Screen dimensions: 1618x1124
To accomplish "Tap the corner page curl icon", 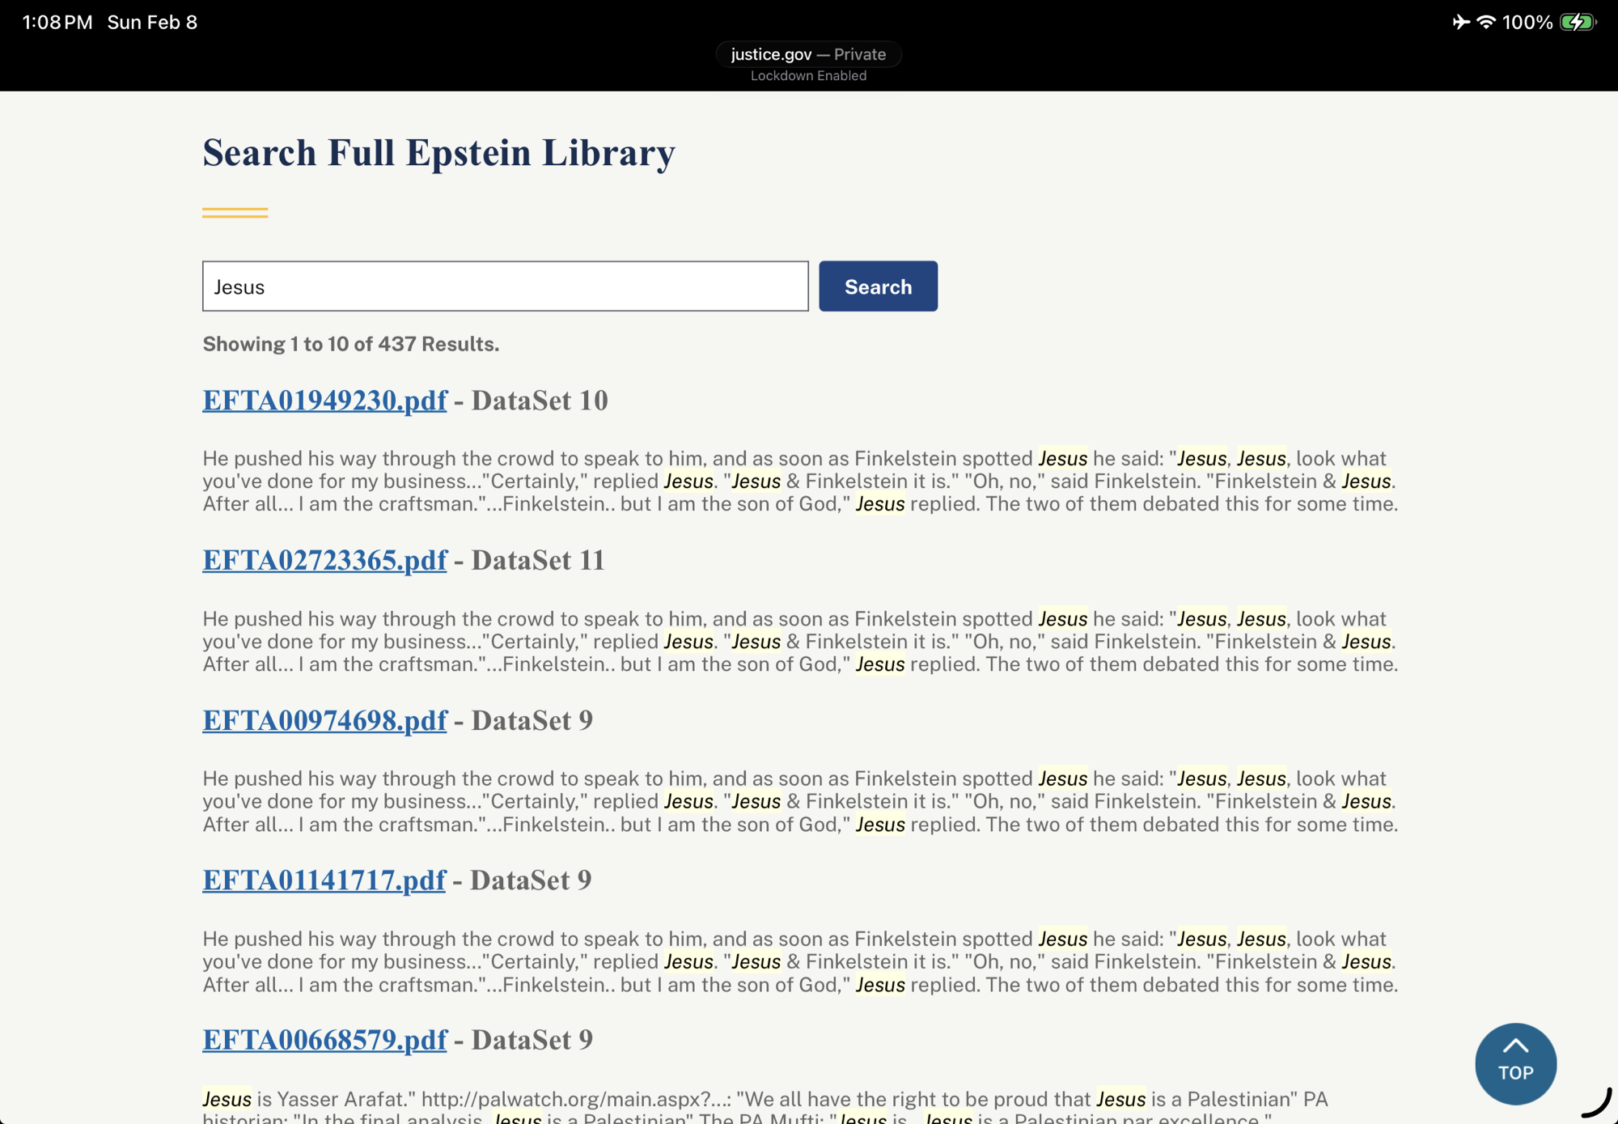I will (1599, 1104).
